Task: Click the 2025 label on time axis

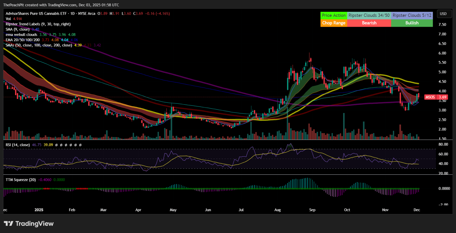Action: click(x=39, y=210)
